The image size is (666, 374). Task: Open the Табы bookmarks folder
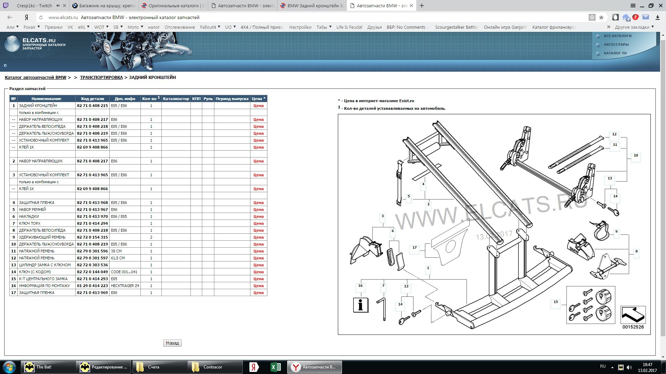click(324, 27)
